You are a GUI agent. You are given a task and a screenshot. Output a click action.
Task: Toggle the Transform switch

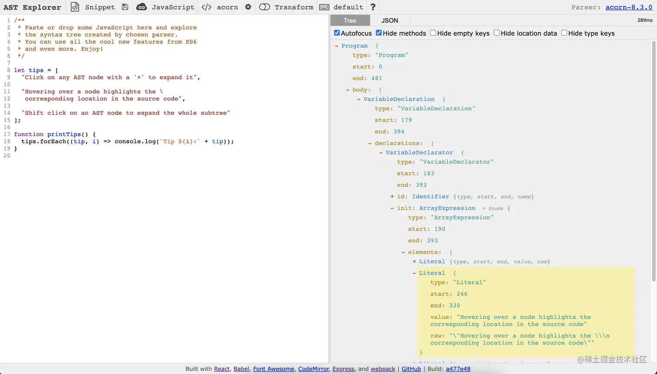click(x=265, y=7)
